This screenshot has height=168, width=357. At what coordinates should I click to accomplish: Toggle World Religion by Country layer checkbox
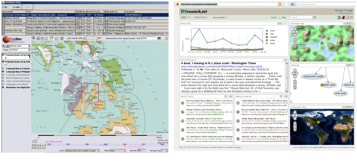[3, 78]
